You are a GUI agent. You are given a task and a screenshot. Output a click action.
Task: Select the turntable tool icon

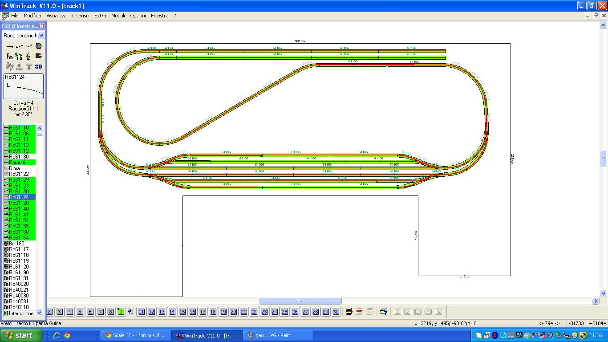click(x=39, y=46)
